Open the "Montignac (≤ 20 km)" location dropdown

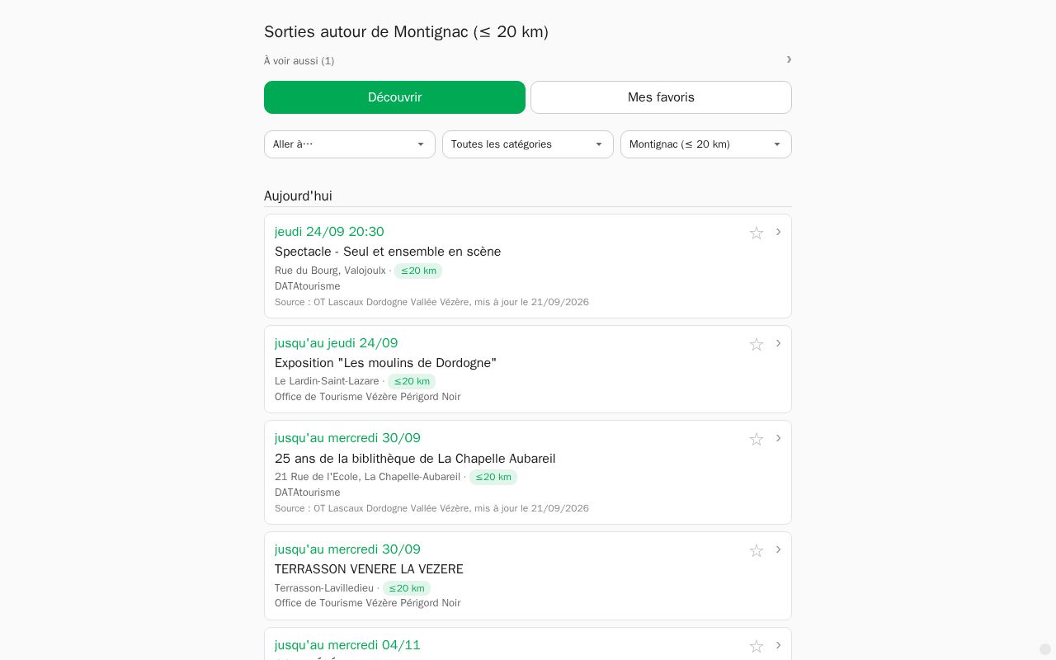tap(706, 144)
